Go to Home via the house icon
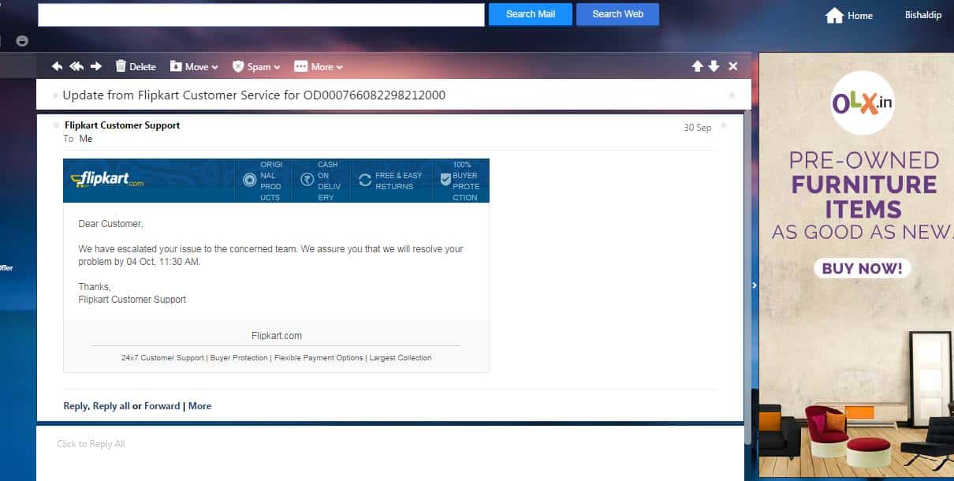The image size is (954, 481). (x=834, y=15)
